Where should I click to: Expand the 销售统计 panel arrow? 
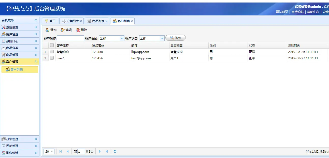tap(36, 153)
